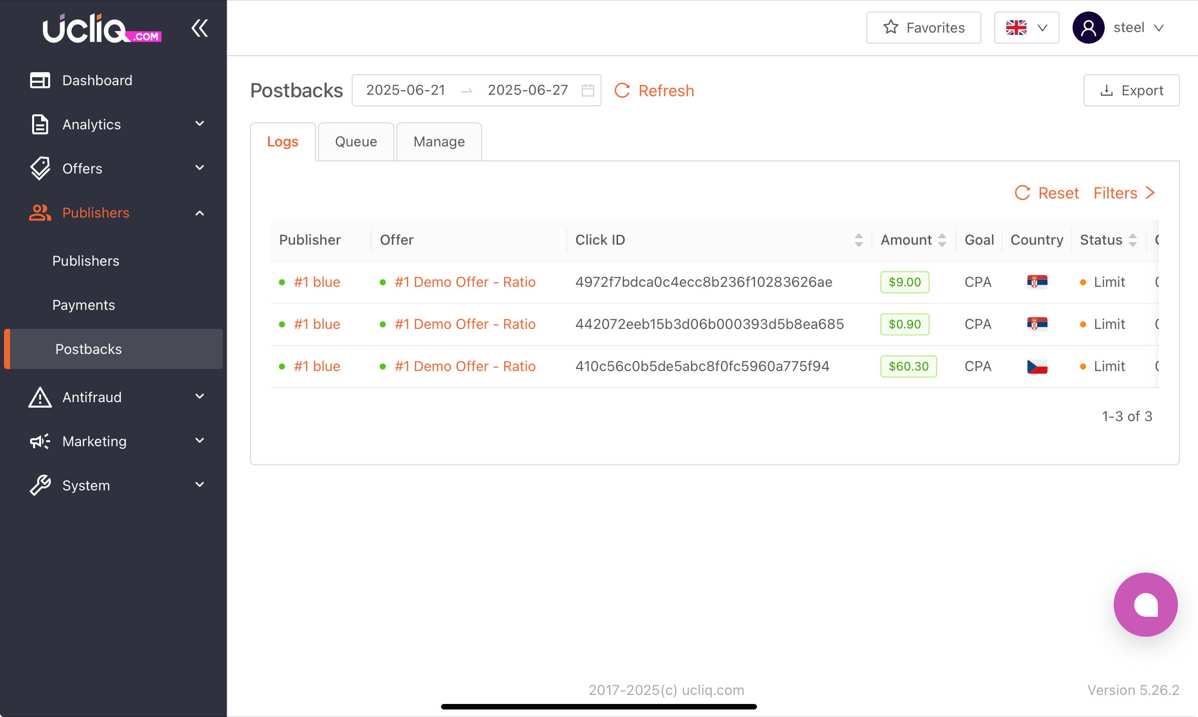Collapse the sidebar with double-chevron icon
Screen dimensions: 1198x717
click(200, 28)
